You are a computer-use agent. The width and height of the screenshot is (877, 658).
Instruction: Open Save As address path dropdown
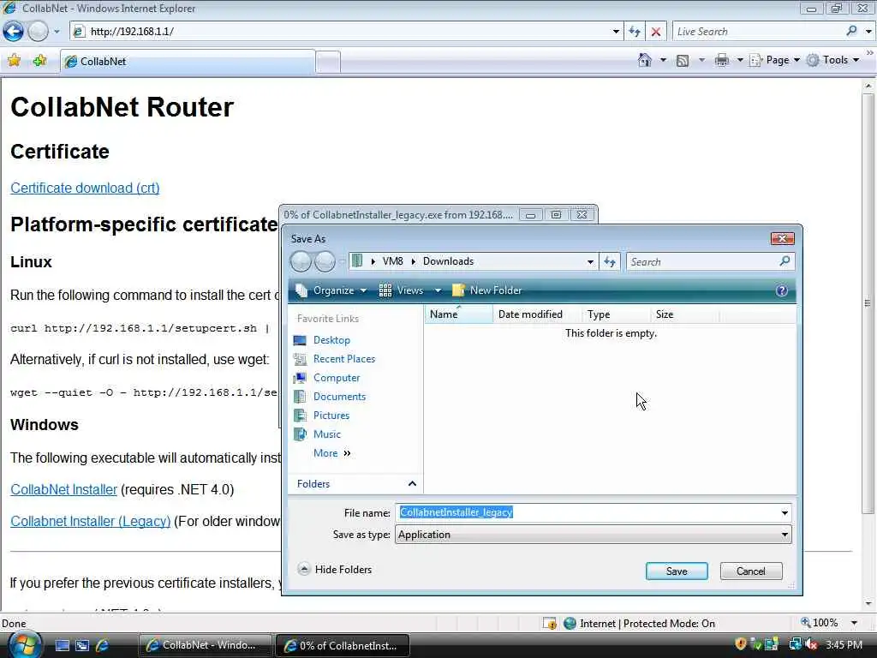(x=590, y=261)
